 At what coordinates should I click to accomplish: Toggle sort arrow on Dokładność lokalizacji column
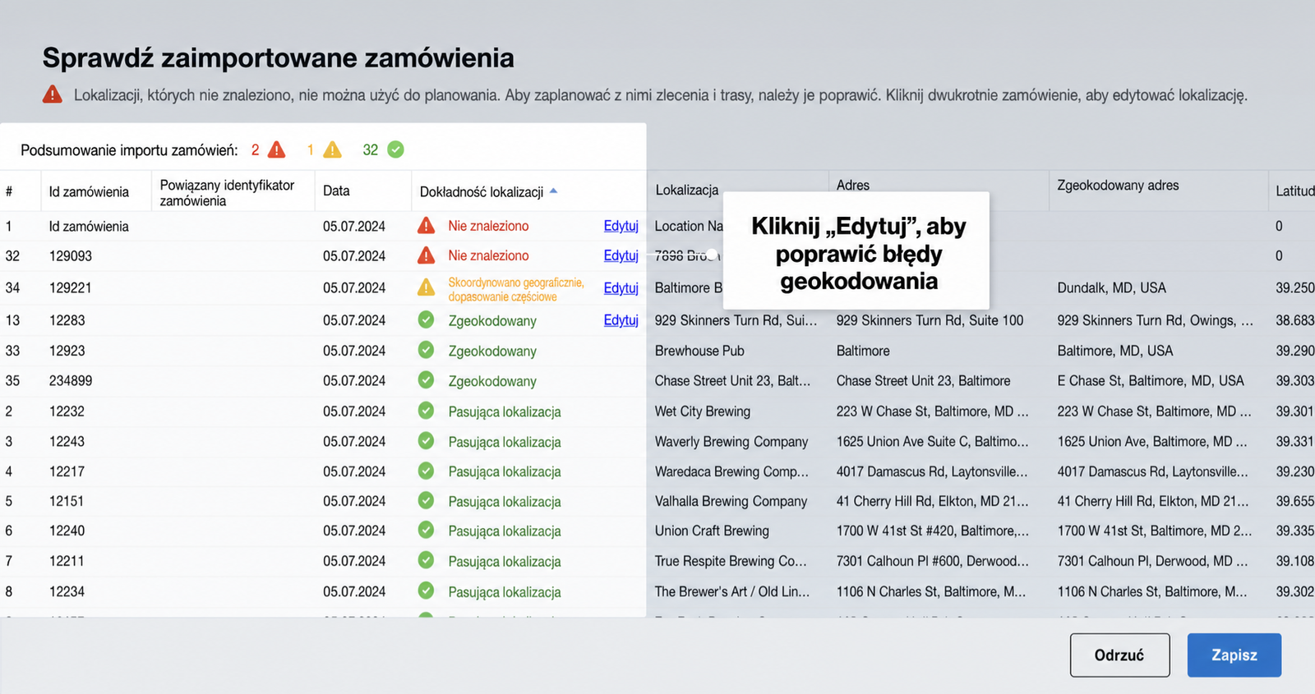pyautogui.click(x=554, y=191)
